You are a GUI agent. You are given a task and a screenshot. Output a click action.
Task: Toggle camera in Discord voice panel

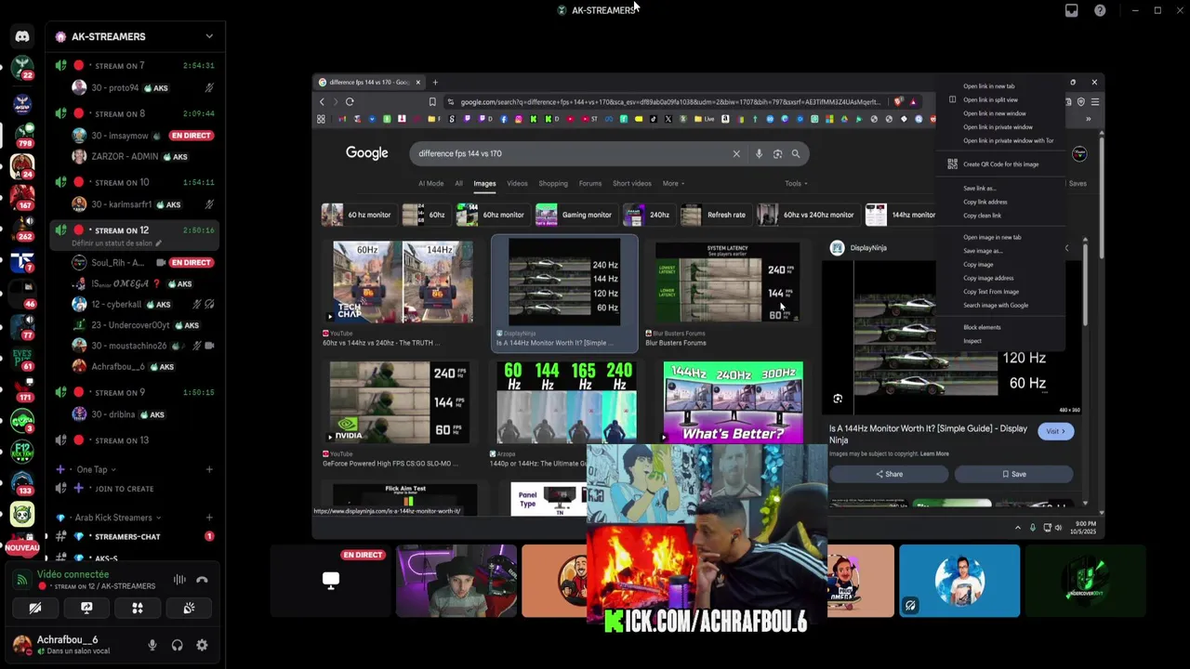tap(35, 608)
